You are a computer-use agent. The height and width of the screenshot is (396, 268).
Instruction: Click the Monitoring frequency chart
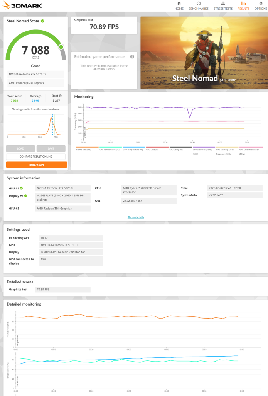pyautogui.click(x=167, y=123)
